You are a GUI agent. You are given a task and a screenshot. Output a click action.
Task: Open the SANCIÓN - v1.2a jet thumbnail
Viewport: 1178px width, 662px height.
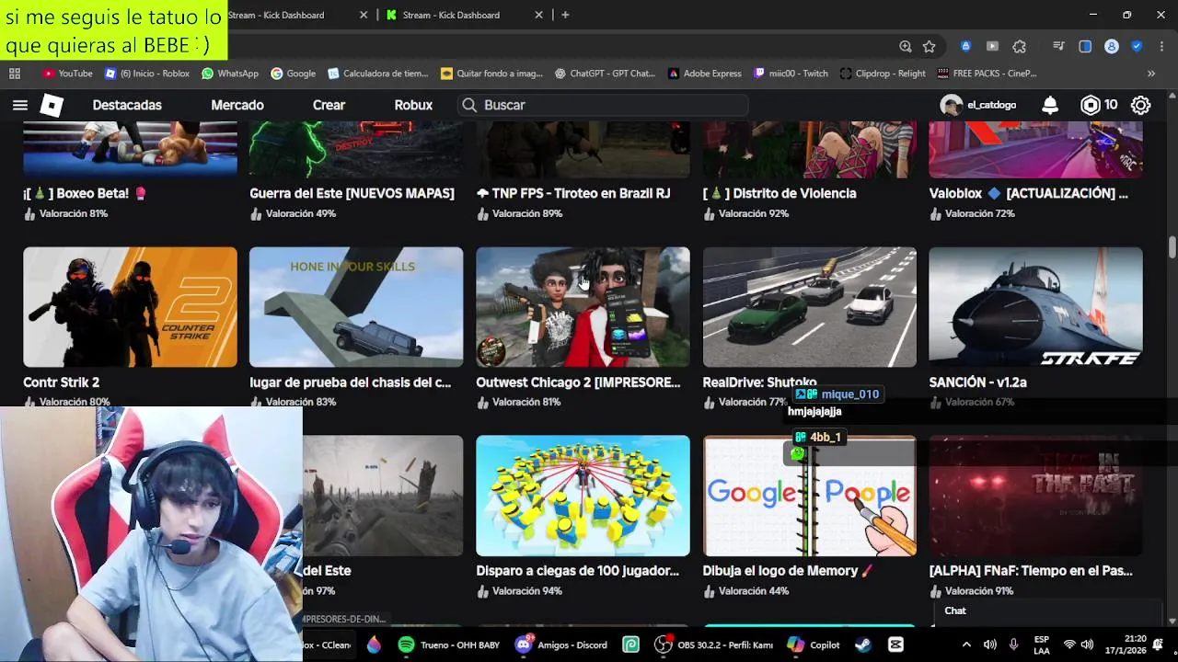click(1035, 307)
